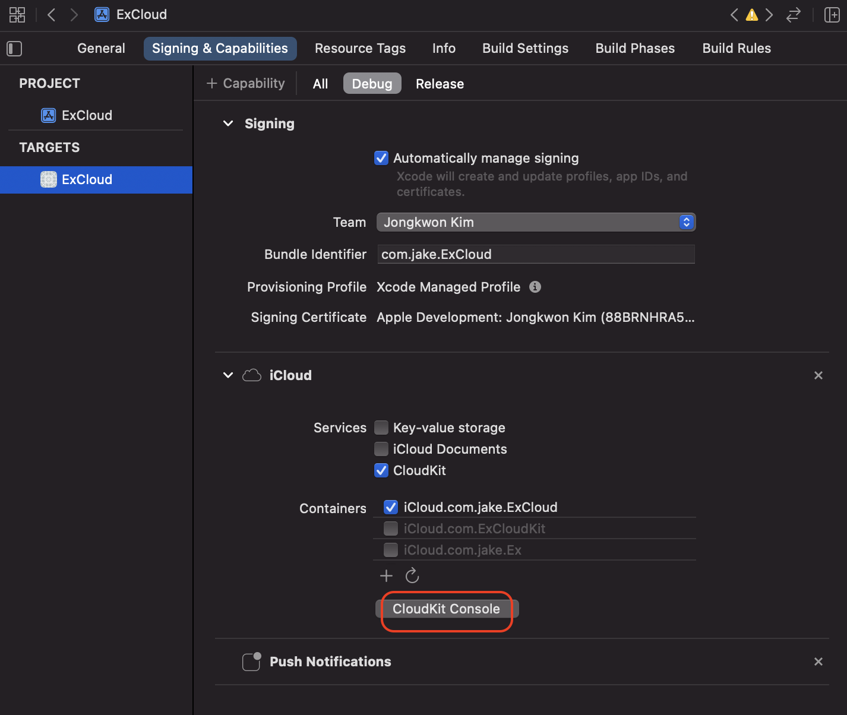The width and height of the screenshot is (847, 715).
Task: Select the Release configuration filter
Action: [x=440, y=84]
